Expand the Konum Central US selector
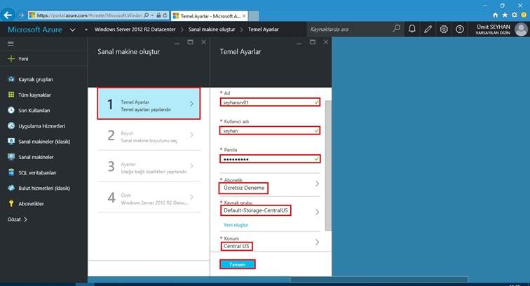Screen dimensions: 530x286 pos(270,243)
